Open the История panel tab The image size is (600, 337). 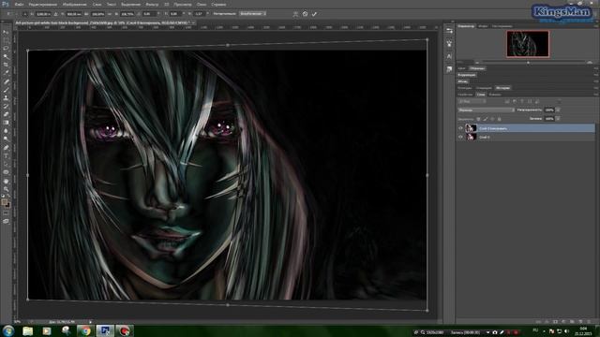[502, 88]
